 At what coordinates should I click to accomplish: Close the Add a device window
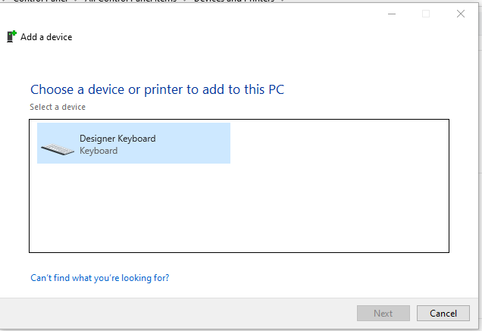(x=461, y=14)
